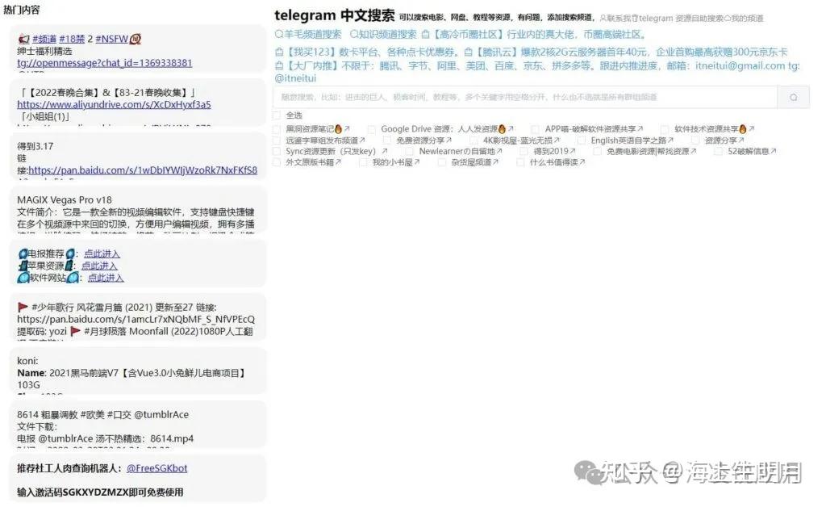Open the @FreeSGKbot bot link
826x507 pixels.
[157, 468]
